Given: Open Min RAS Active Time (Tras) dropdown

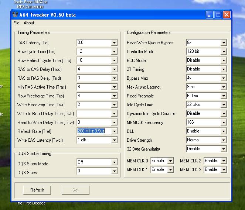Looking at the screenshot, I should pos(114,87).
